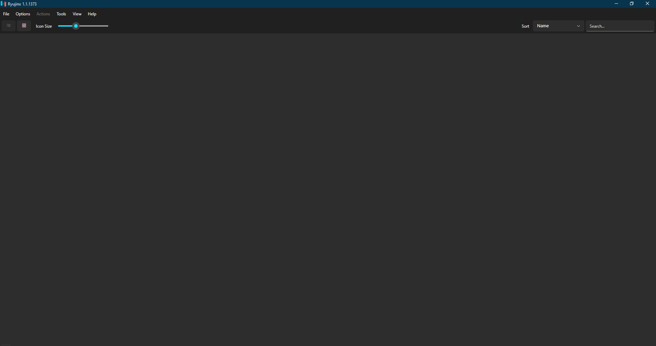
Task: Open the Options menu
Action: coord(23,14)
